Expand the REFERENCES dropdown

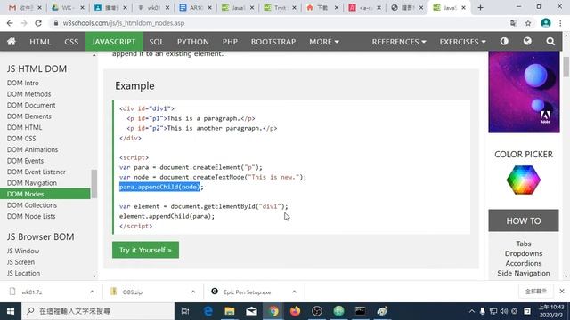pos(399,42)
